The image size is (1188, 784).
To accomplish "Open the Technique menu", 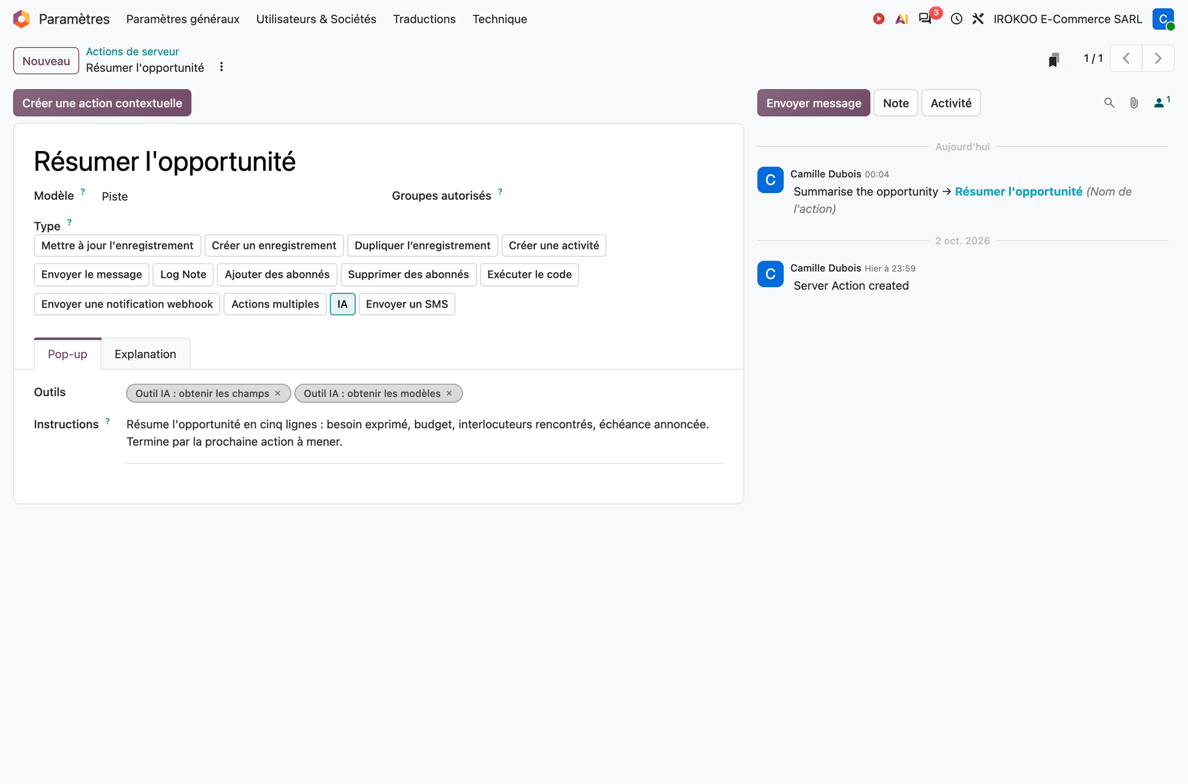I will click(500, 19).
